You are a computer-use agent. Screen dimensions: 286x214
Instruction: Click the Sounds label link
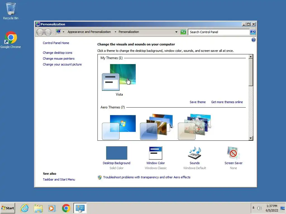pos(195,163)
